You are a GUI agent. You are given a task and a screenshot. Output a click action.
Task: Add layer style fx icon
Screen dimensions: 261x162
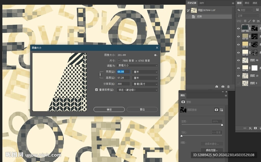(250, 128)
